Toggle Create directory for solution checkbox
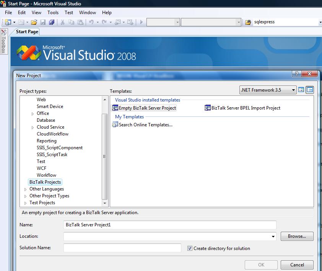Image resolution: width=322 pixels, height=271 pixels. point(190,248)
